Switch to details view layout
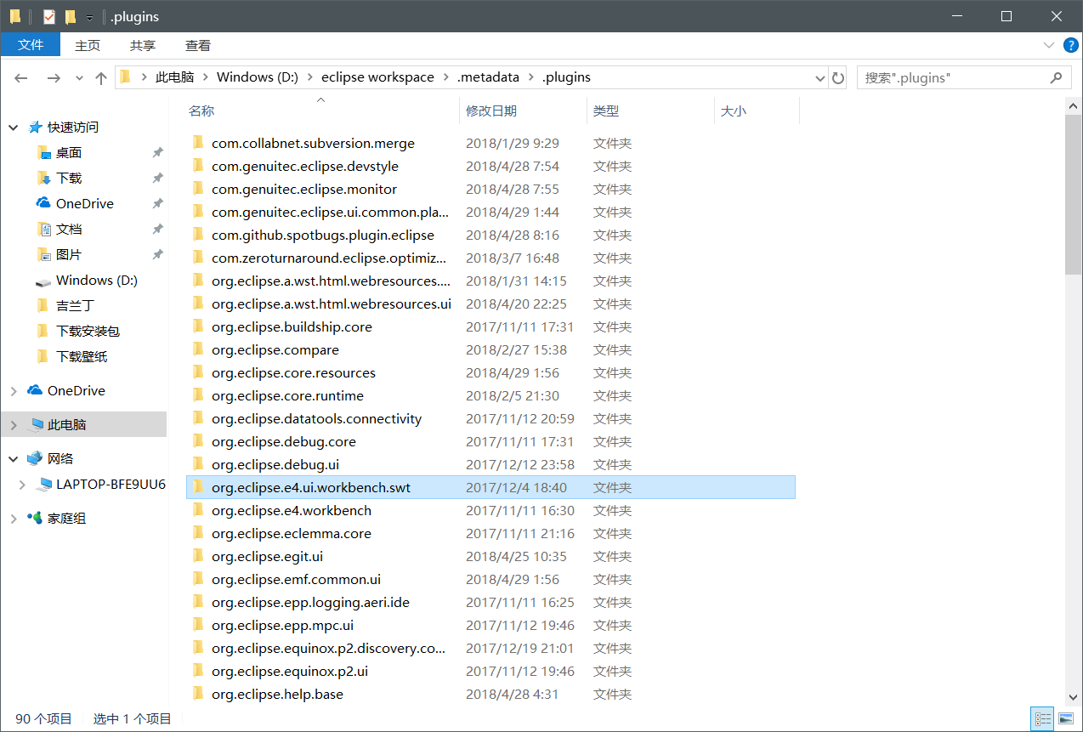 [x=1042, y=719]
